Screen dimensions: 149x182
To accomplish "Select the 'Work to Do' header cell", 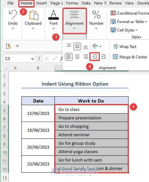I will click(92, 101).
